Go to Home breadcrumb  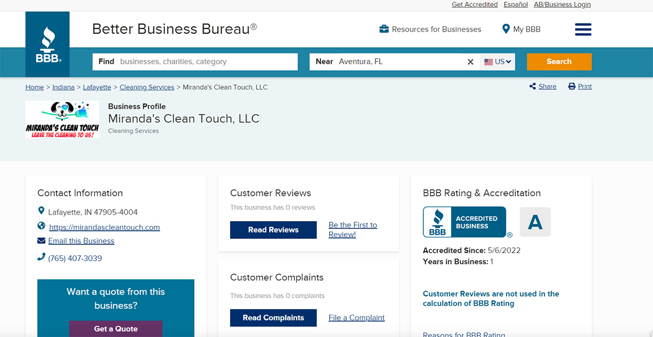point(34,87)
